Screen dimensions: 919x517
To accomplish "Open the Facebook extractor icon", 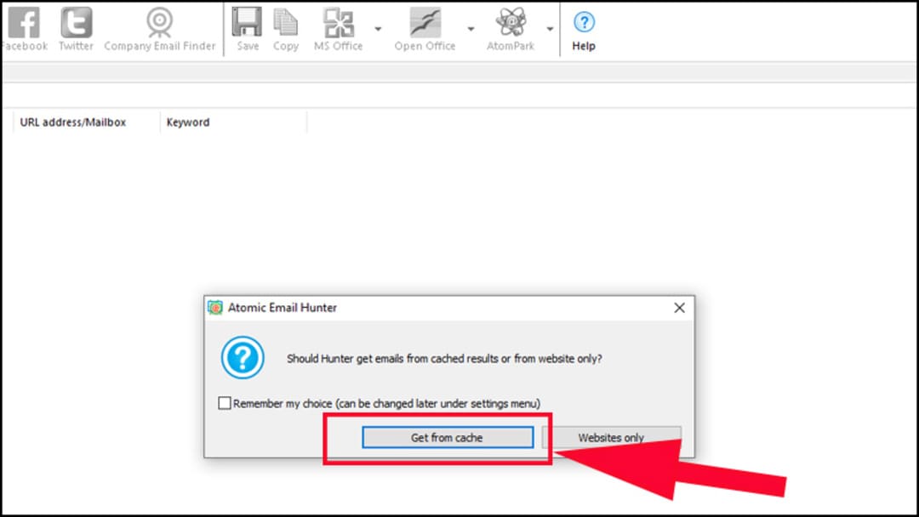I will click(x=24, y=23).
